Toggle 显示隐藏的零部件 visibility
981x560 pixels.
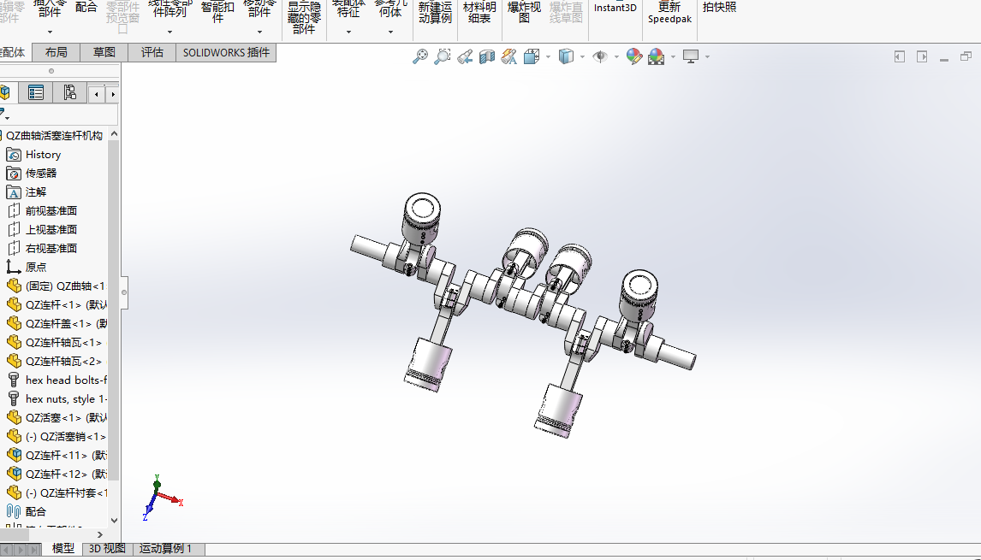(305, 17)
